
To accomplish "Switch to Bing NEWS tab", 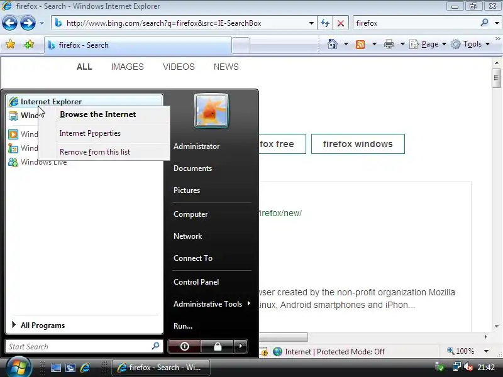I will pyautogui.click(x=226, y=67).
